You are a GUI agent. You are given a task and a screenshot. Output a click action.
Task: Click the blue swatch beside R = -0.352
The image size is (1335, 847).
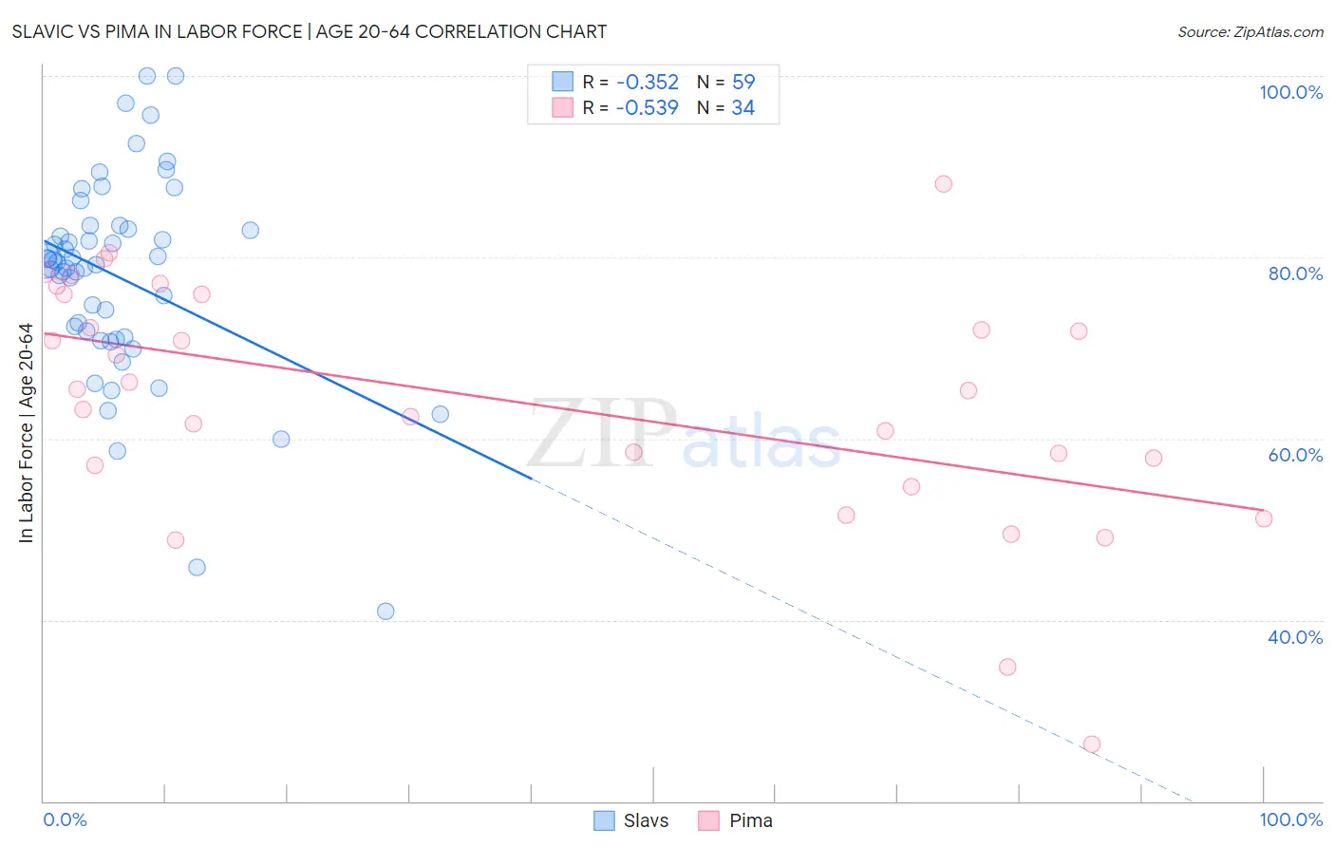click(563, 82)
